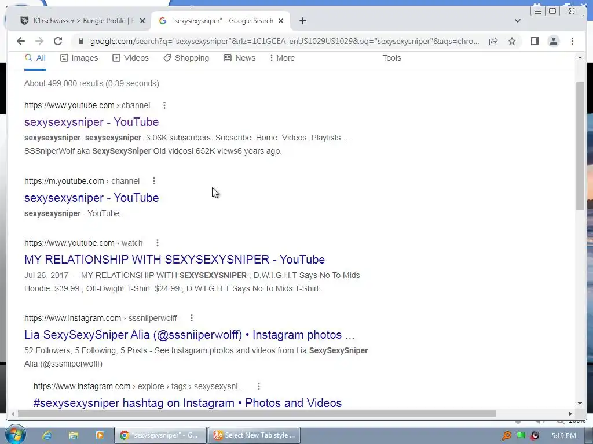The width and height of the screenshot is (593, 444).
Task: Click the horizontal scroll right arrow
Action: point(570,414)
